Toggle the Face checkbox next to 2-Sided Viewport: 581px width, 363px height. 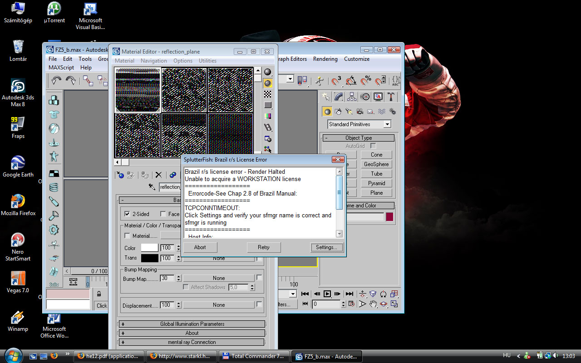pyautogui.click(x=163, y=214)
